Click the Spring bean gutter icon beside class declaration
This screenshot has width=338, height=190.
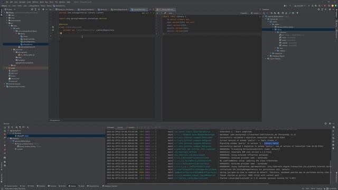pos(53,27)
